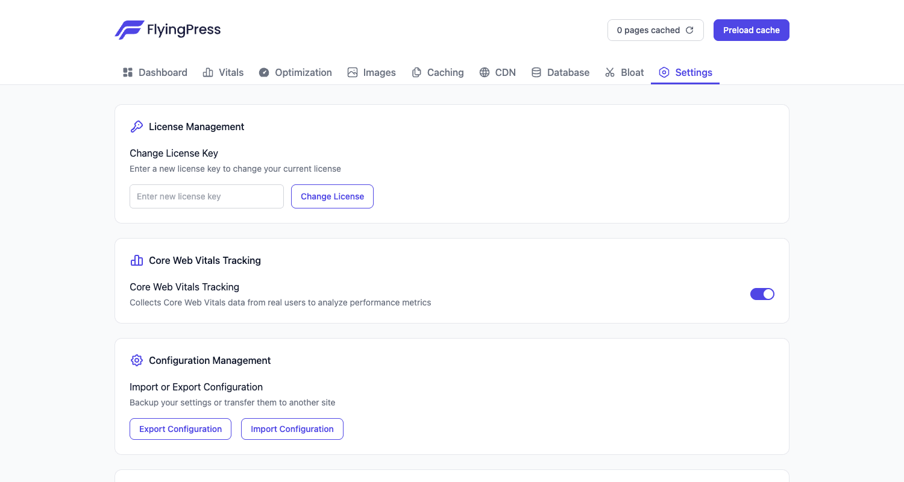This screenshot has height=482, width=904.
Task: Go to the Database tab
Action: tap(560, 72)
